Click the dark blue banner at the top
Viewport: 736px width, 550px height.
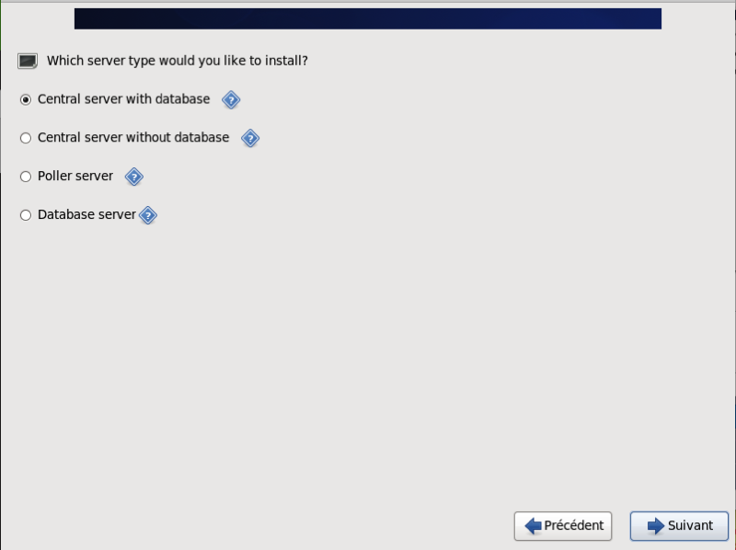click(367, 18)
